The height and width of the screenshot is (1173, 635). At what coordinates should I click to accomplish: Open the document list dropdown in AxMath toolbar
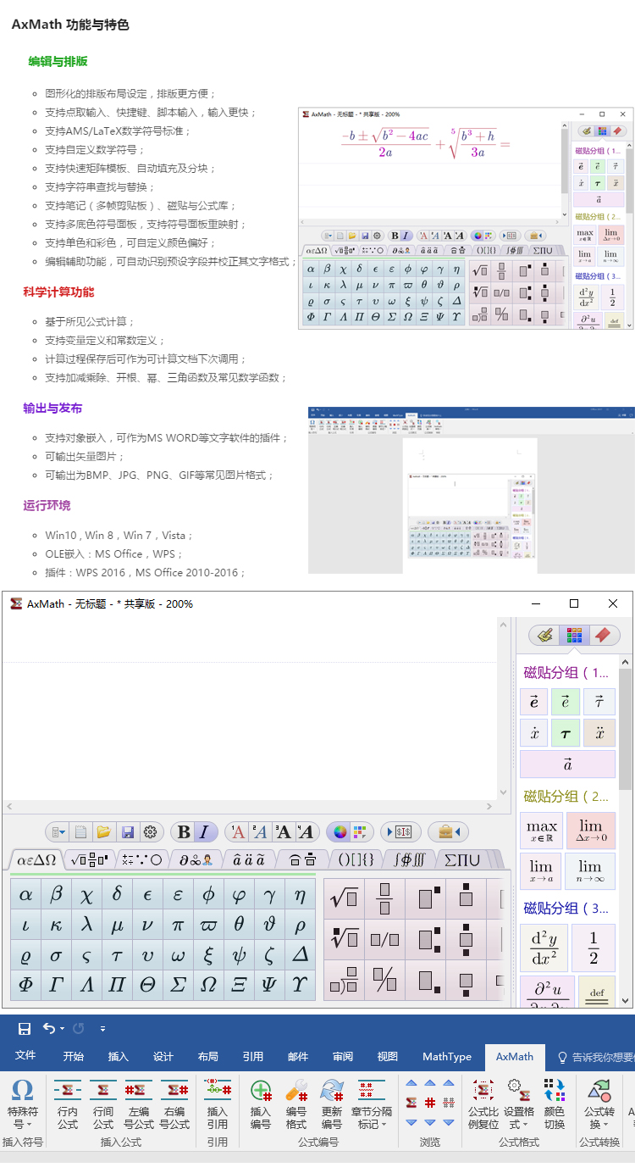click(x=58, y=831)
